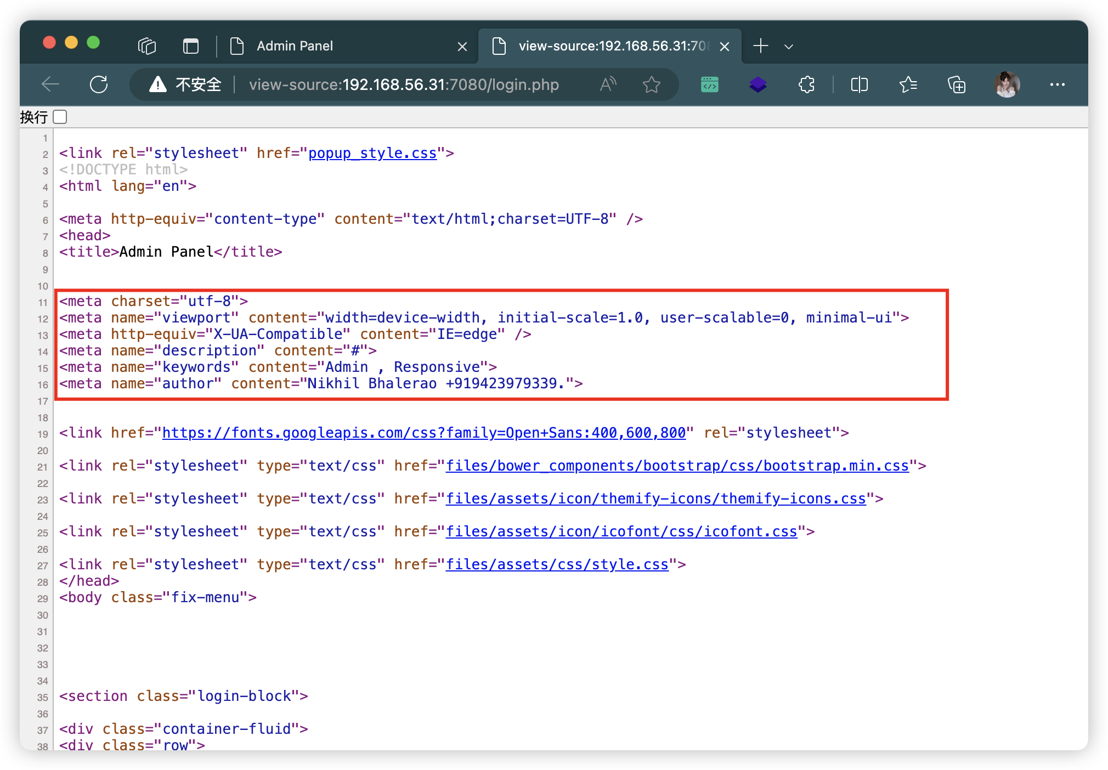Enable the 换行 line-wrap checkbox
Screen dimensions: 1108x770
60,117
